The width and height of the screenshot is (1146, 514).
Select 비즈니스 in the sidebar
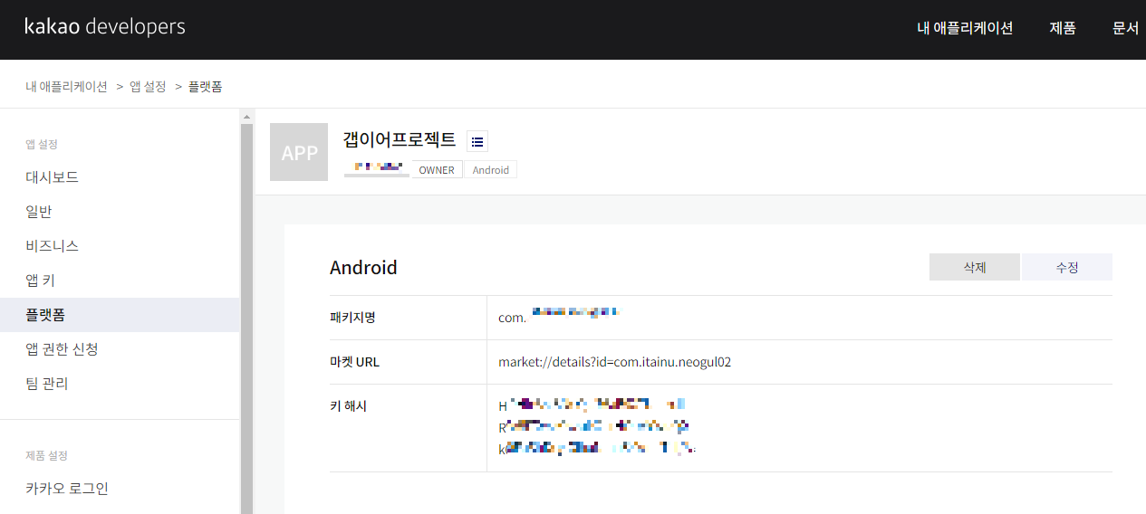point(120,246)
